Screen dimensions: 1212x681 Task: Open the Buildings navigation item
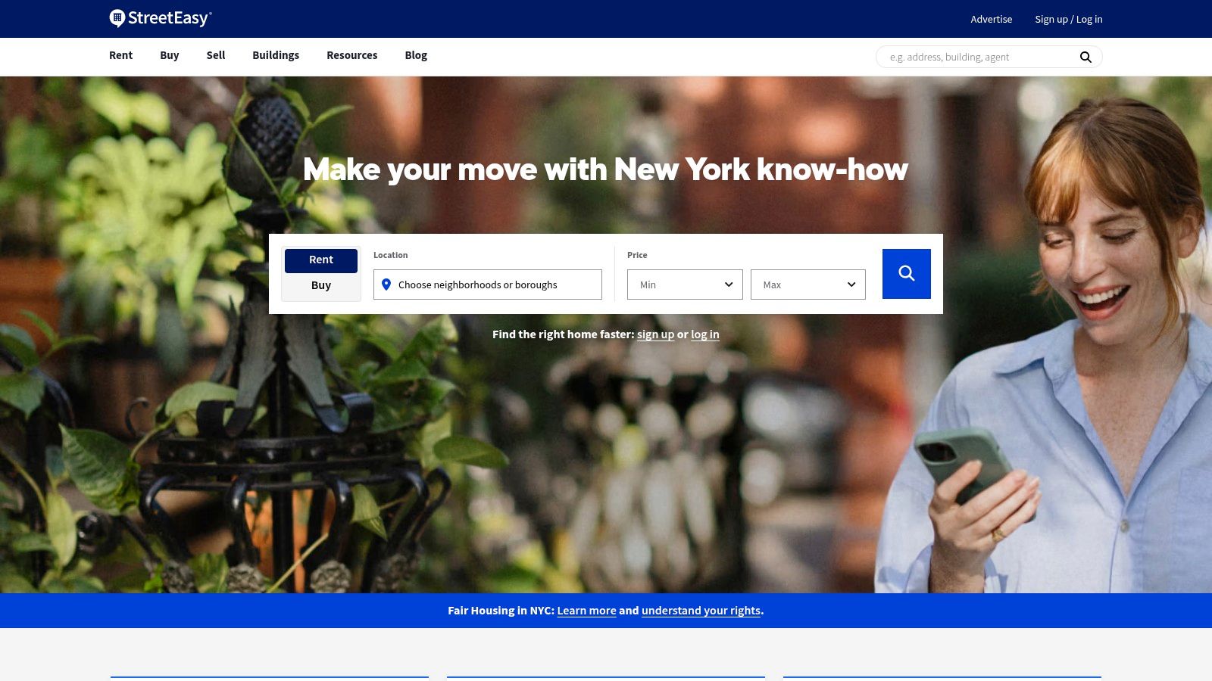[x=276, y=55]
